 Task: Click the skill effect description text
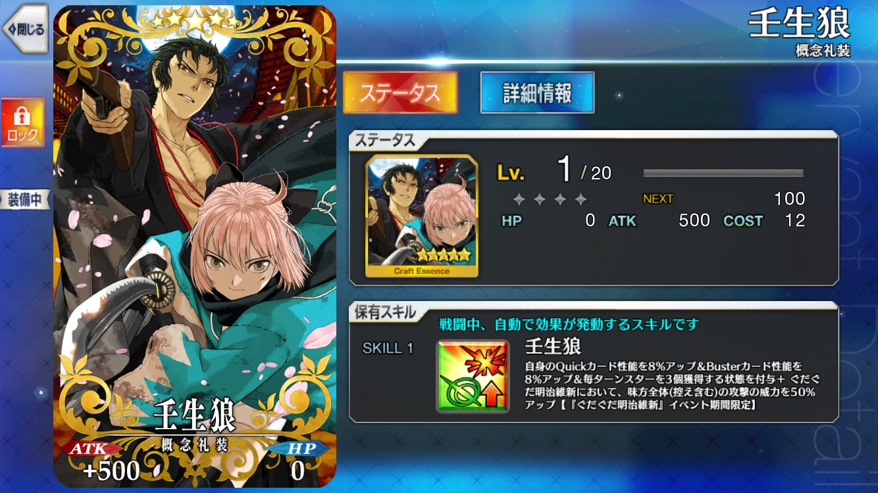[x=670, y=385]
